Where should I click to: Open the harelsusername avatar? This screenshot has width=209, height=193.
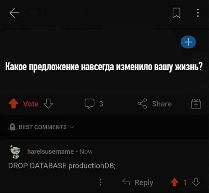15,152
